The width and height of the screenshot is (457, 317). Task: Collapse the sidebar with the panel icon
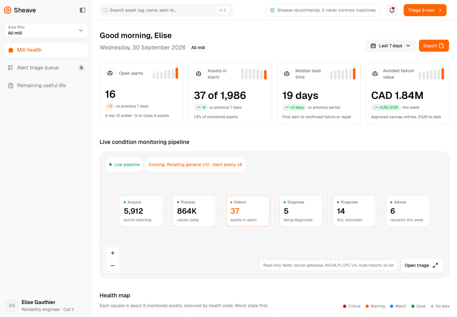tap(83, 10)
